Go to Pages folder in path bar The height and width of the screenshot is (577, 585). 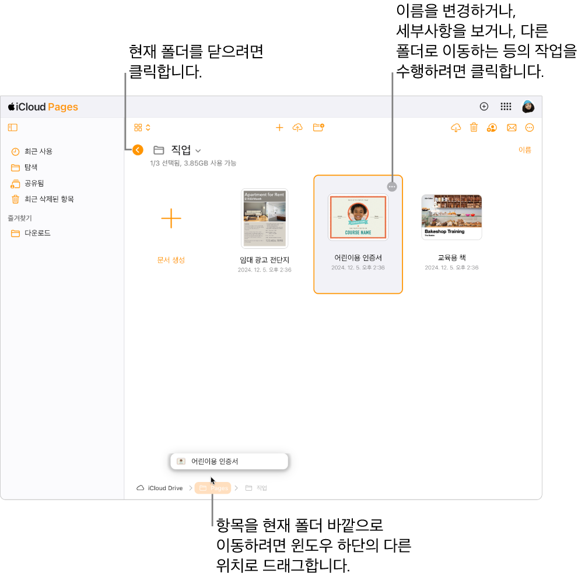pos(213,488)
